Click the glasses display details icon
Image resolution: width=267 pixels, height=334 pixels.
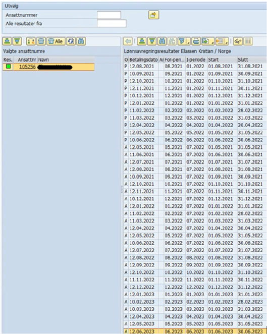[x=238, y=41]
